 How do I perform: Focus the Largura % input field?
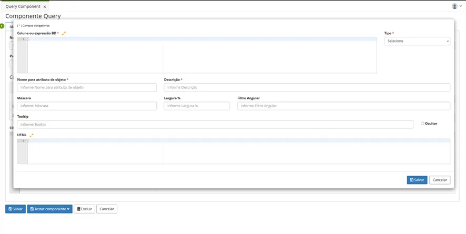pos(197,106)
